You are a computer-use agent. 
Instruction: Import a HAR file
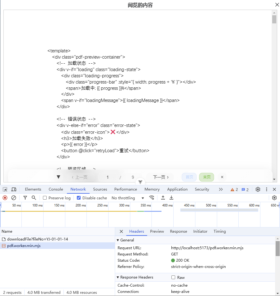(x=162, y=198)
